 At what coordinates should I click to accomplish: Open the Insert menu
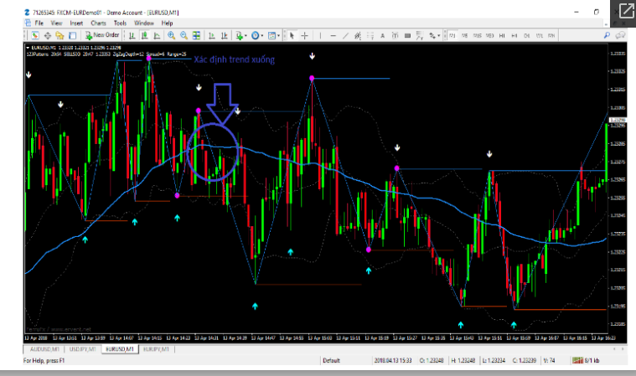click(76, 23)
